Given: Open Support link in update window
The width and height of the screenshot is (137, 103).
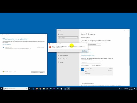Looking at the screenshot, I should [x=11, y=72].
